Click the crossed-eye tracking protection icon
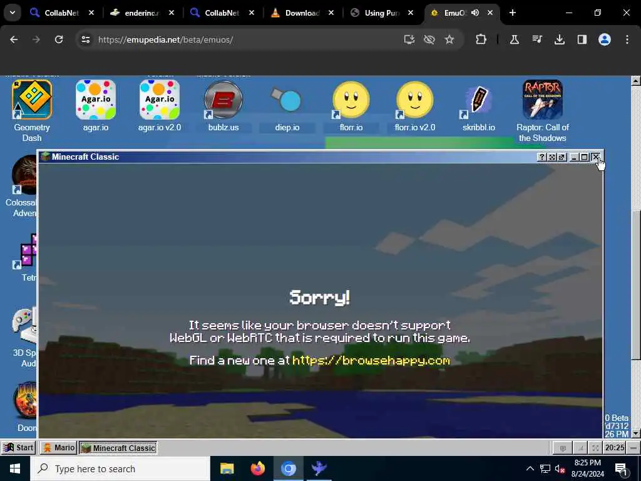641x481 pixels. [429, 39]
